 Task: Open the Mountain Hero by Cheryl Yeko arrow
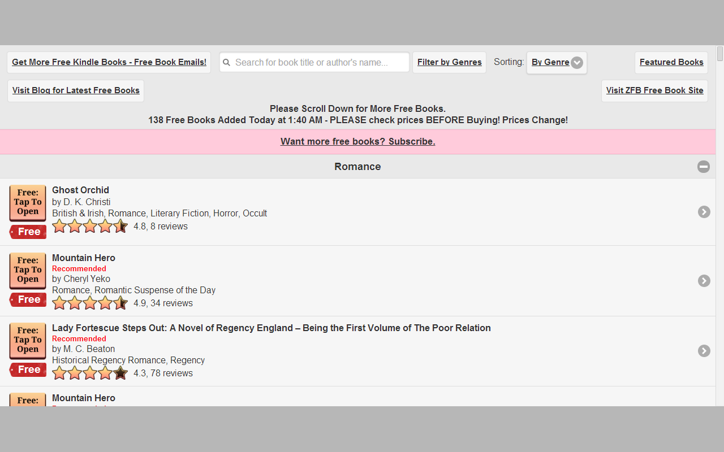[704, 281]
